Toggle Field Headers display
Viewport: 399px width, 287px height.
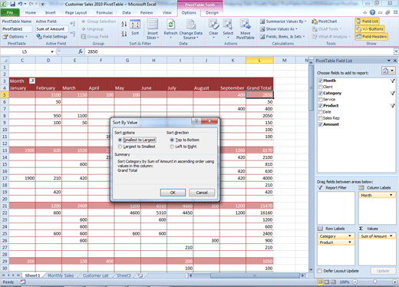pyautogui.click(x=371, y=37)
